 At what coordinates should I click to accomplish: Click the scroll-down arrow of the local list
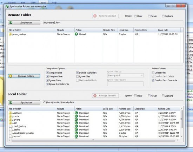pos(181,137)
